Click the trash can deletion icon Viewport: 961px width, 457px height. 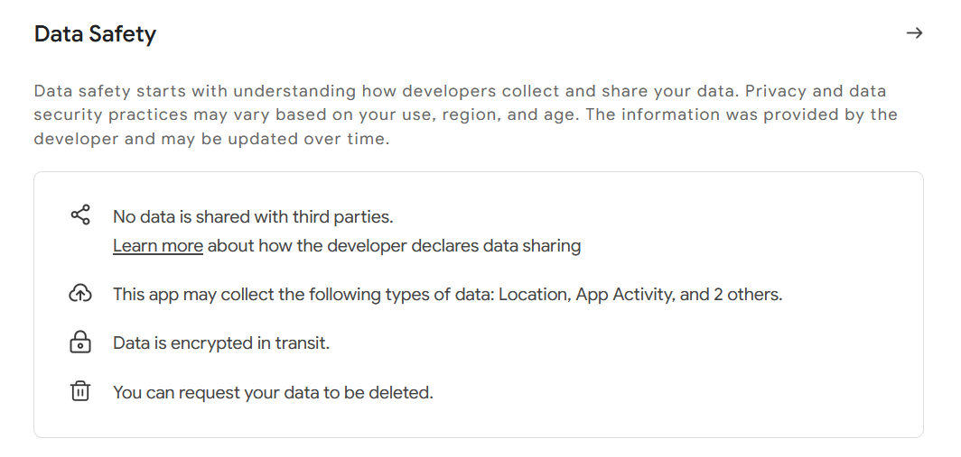pyautogui.click(x=80, y=391)
